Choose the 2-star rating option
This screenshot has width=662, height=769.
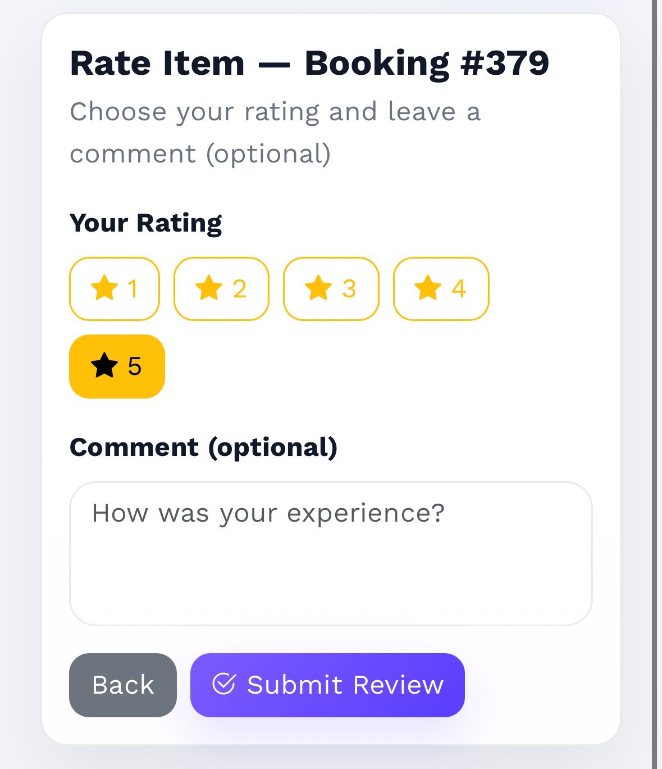pyautogui.click(x=221, y=289)
